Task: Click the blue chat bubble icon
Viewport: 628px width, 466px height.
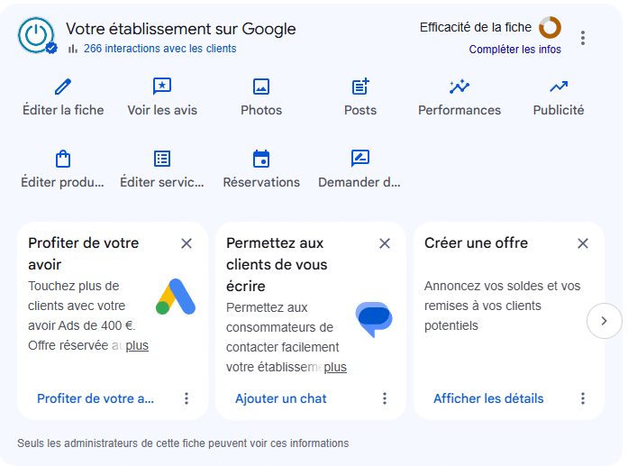Action: click(374, 319)
